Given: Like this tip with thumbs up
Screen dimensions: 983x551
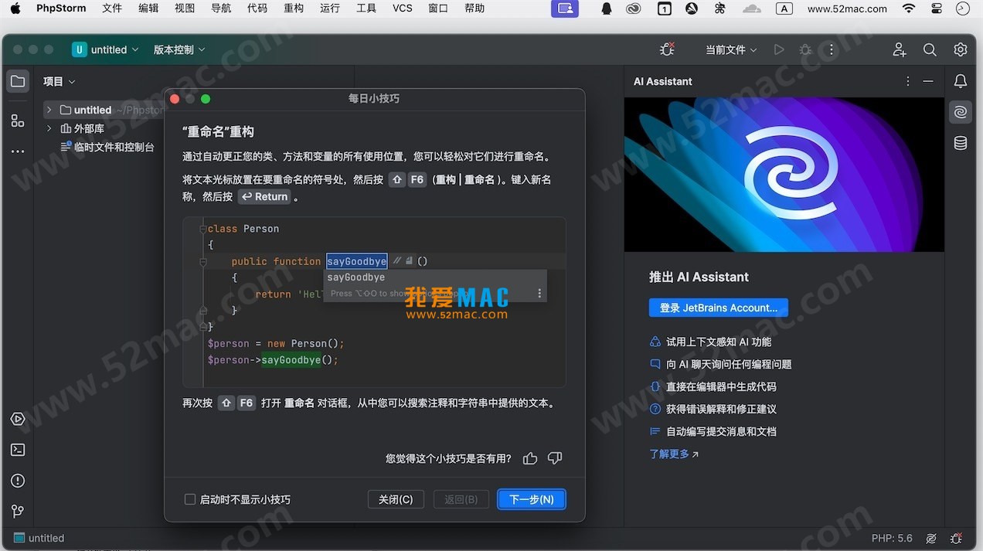Looking at the screenshot, I should pyautogui.click(x=530, y=458).
